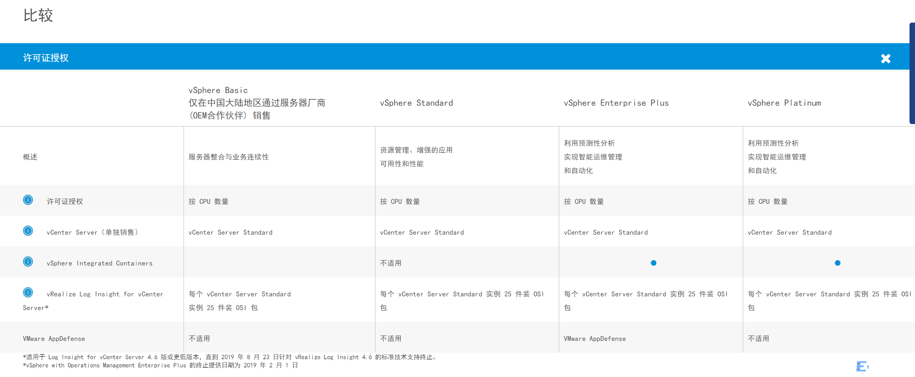
Task: Click the 概述 row label
Action: (x=30, y=157)
